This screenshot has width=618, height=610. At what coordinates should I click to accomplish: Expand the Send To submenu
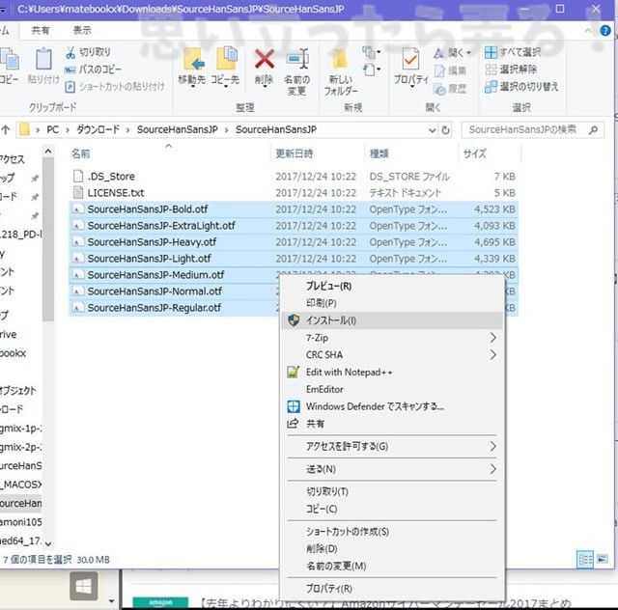(x=492, y=469)
